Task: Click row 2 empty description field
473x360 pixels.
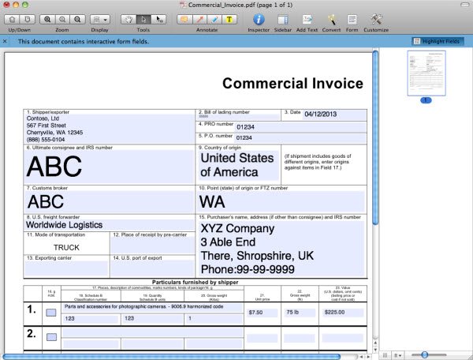Action: (152, 333)
